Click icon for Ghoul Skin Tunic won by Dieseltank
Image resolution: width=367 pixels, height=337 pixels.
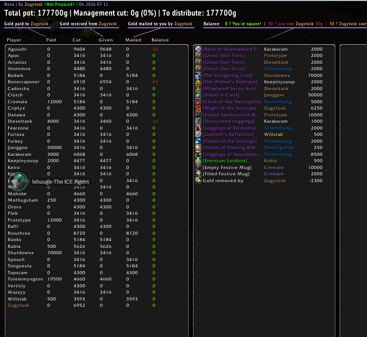point(198,62)
